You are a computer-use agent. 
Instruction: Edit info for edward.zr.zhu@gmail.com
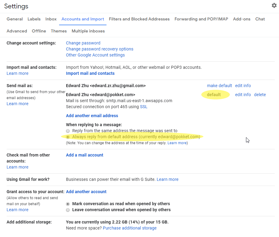243,86
